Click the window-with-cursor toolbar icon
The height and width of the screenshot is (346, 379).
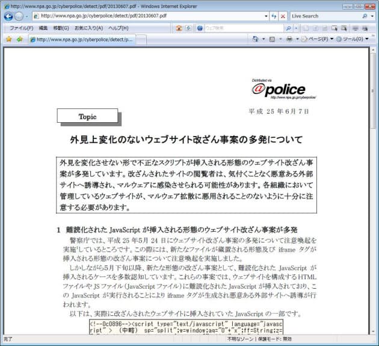pyautogui.click(x=334, y=28)
